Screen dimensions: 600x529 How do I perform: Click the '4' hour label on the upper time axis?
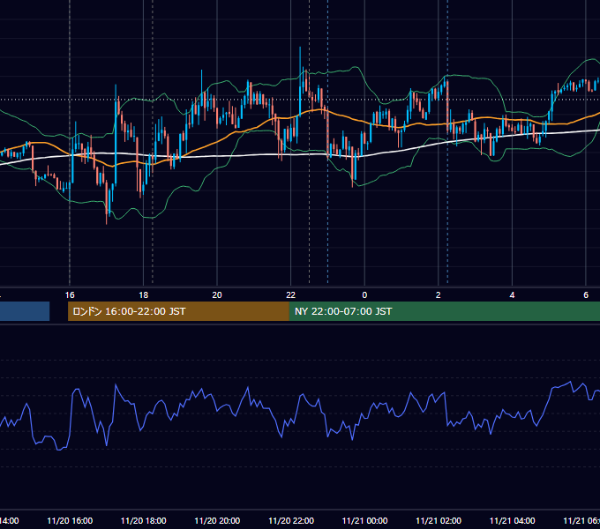[512, 295]
